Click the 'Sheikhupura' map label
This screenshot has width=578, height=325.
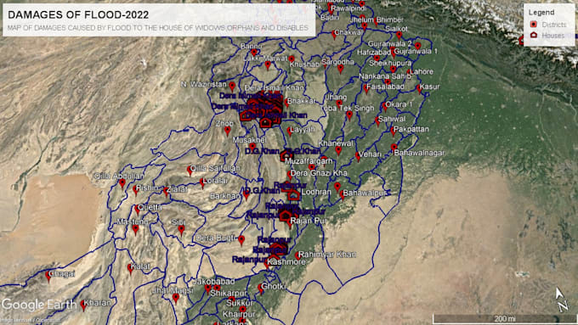390,64
